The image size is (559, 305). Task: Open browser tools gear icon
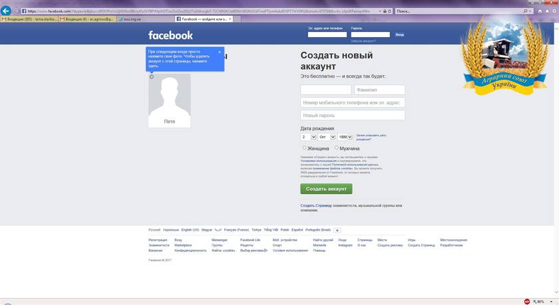point(554,11)
